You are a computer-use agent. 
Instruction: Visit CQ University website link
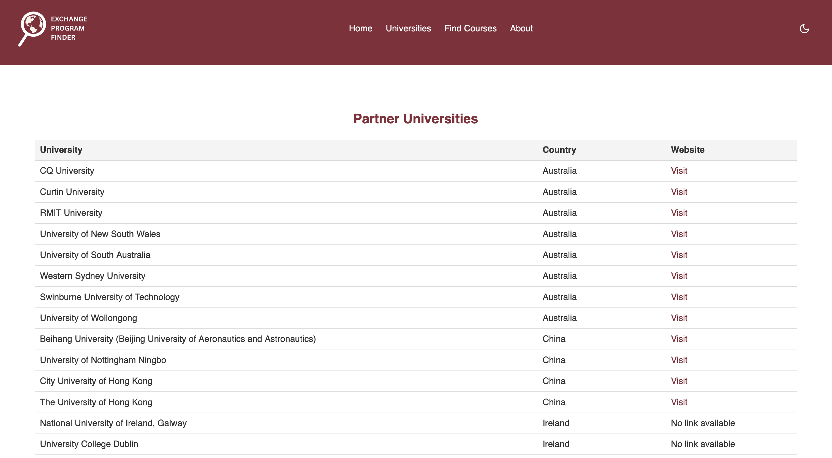click(x=679, y=171)
